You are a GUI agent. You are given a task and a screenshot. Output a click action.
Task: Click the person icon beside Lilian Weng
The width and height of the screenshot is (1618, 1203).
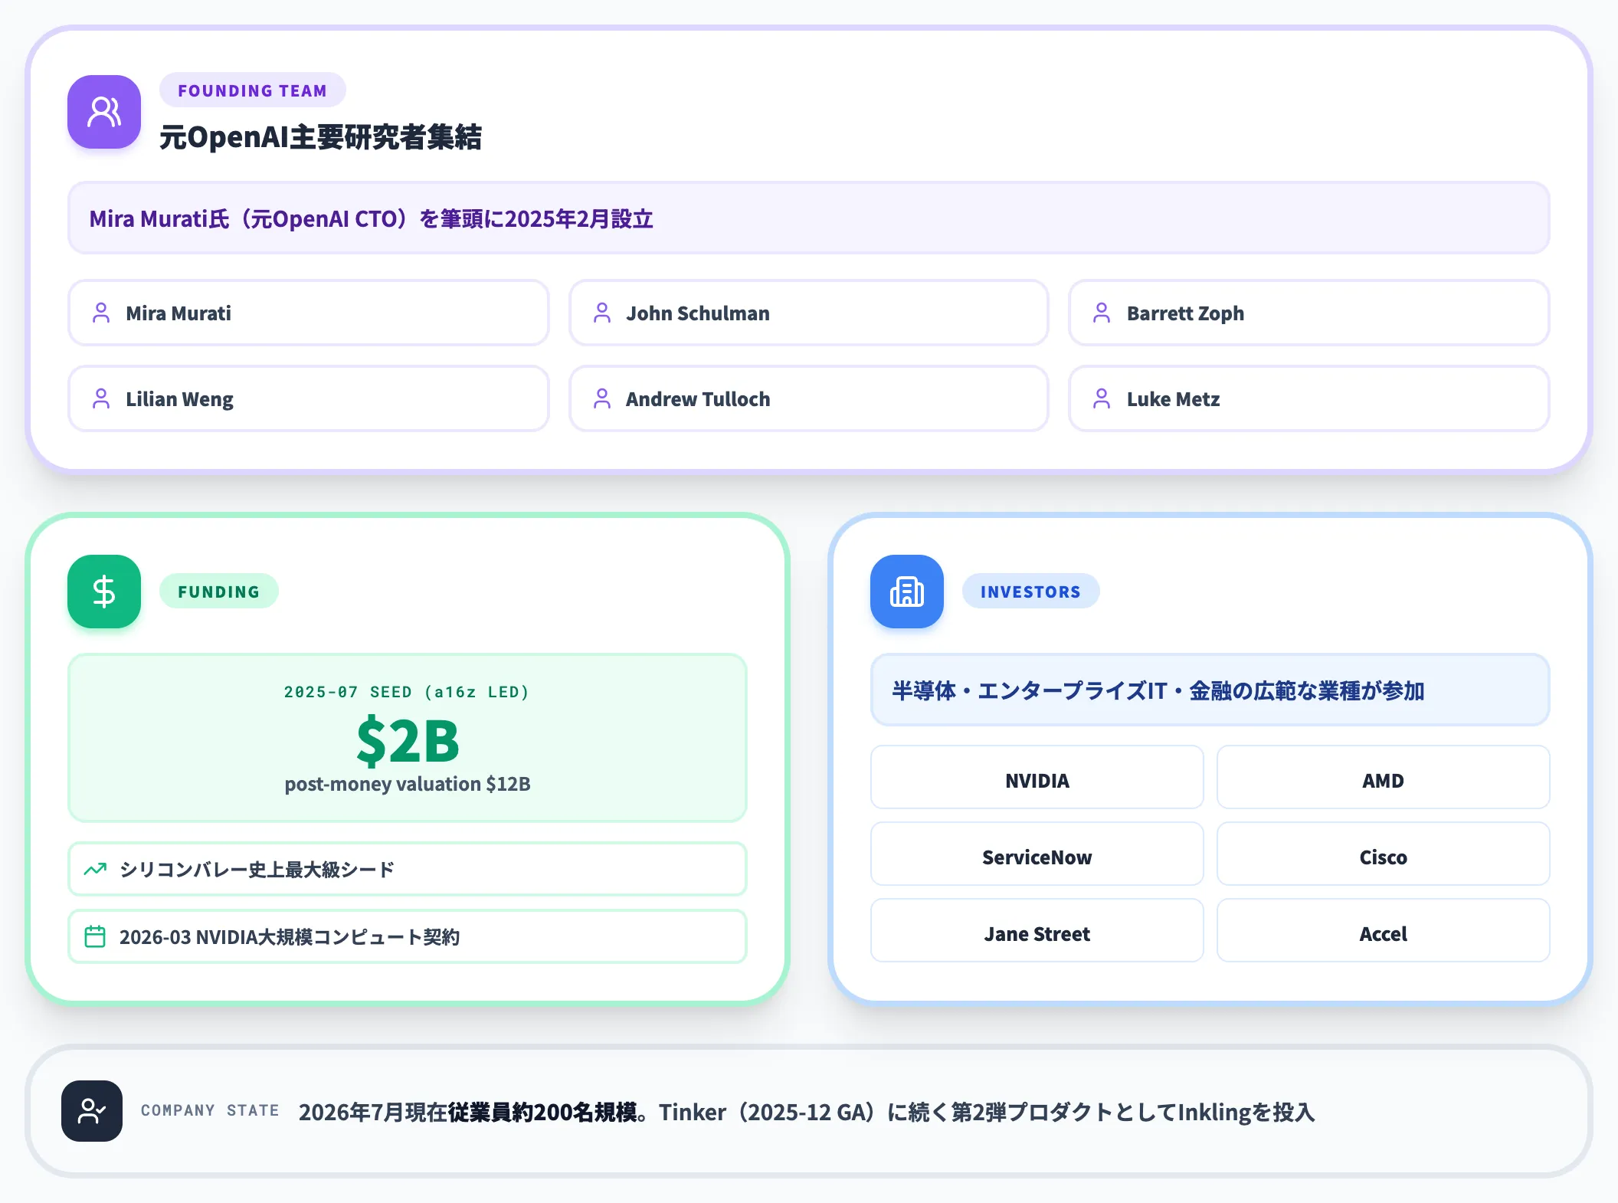coord(101,398)
